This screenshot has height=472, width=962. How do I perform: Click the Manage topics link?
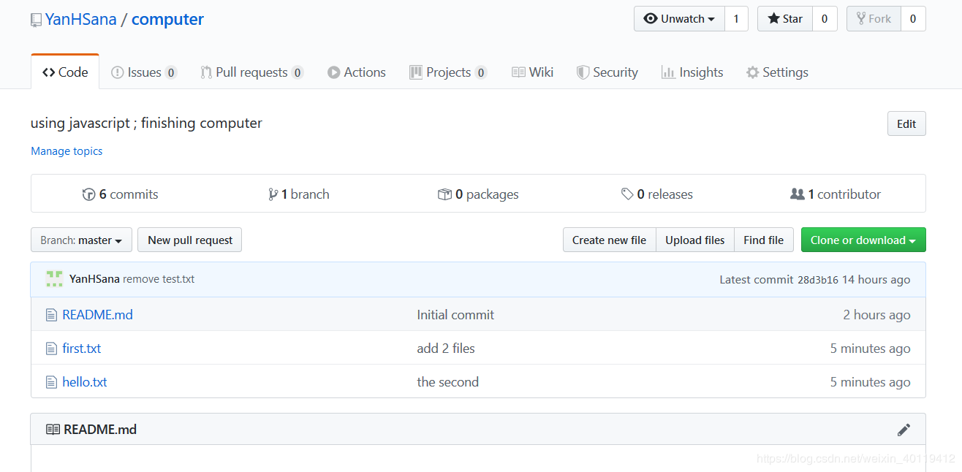[67, 151]
